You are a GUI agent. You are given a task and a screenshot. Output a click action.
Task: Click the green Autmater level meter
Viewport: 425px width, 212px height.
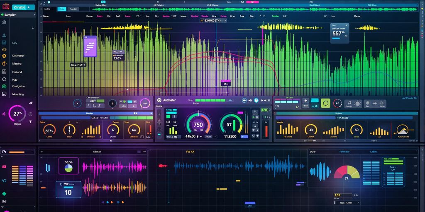tap(210, 100)
